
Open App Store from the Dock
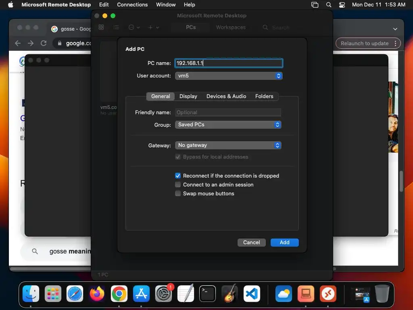pos(141,293)
